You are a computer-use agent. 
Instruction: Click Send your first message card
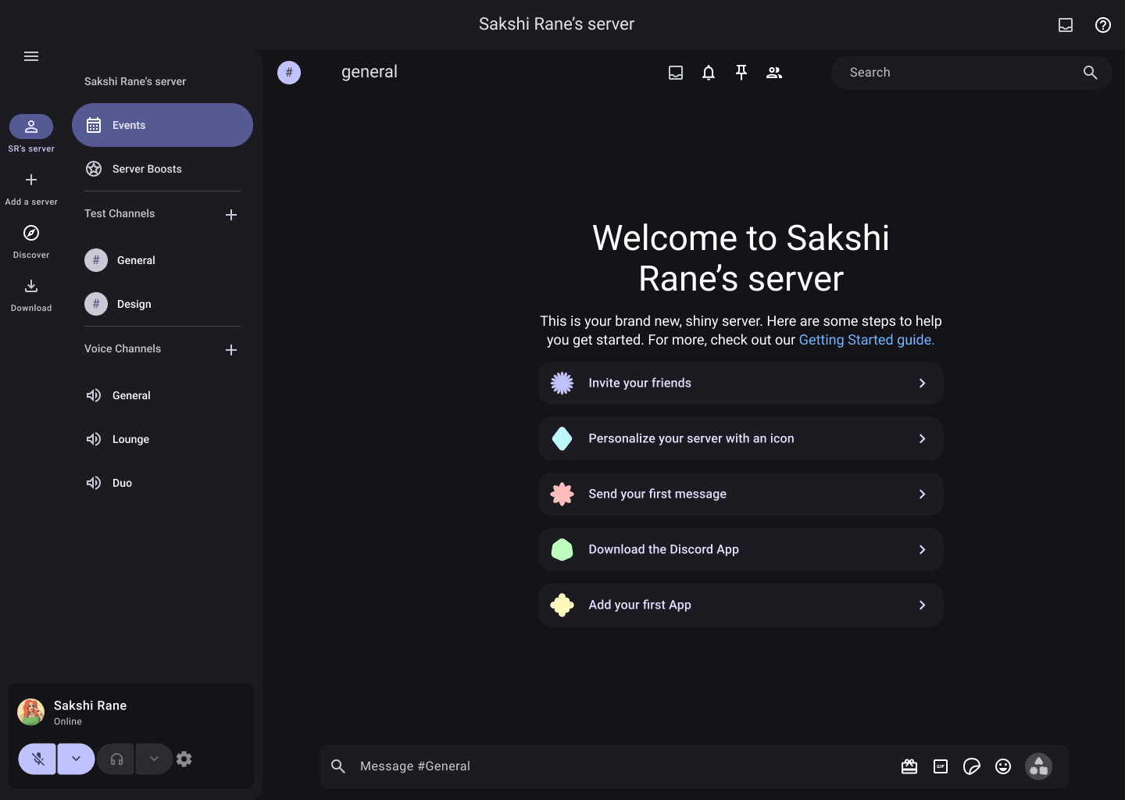(741, 494)
